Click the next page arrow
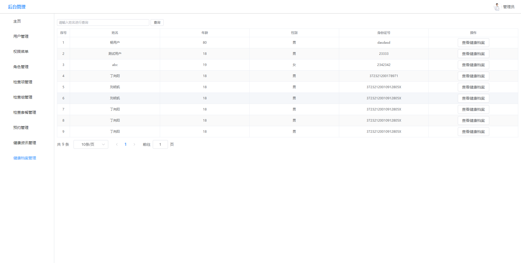521x263 pixels. 134,144
